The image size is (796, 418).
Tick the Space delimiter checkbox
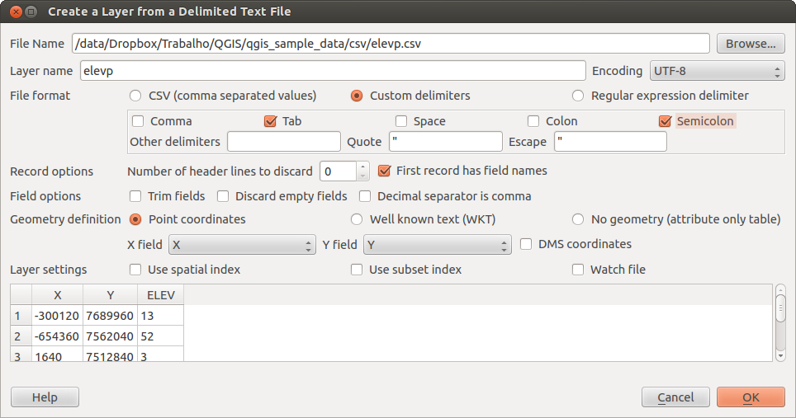401,121
